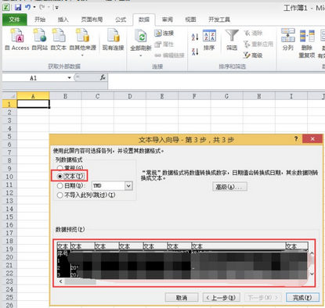Click the 高级(A)... advanced button
This screenshot has width=325, height=308.
pyautogui.click(x=229, y=187)
